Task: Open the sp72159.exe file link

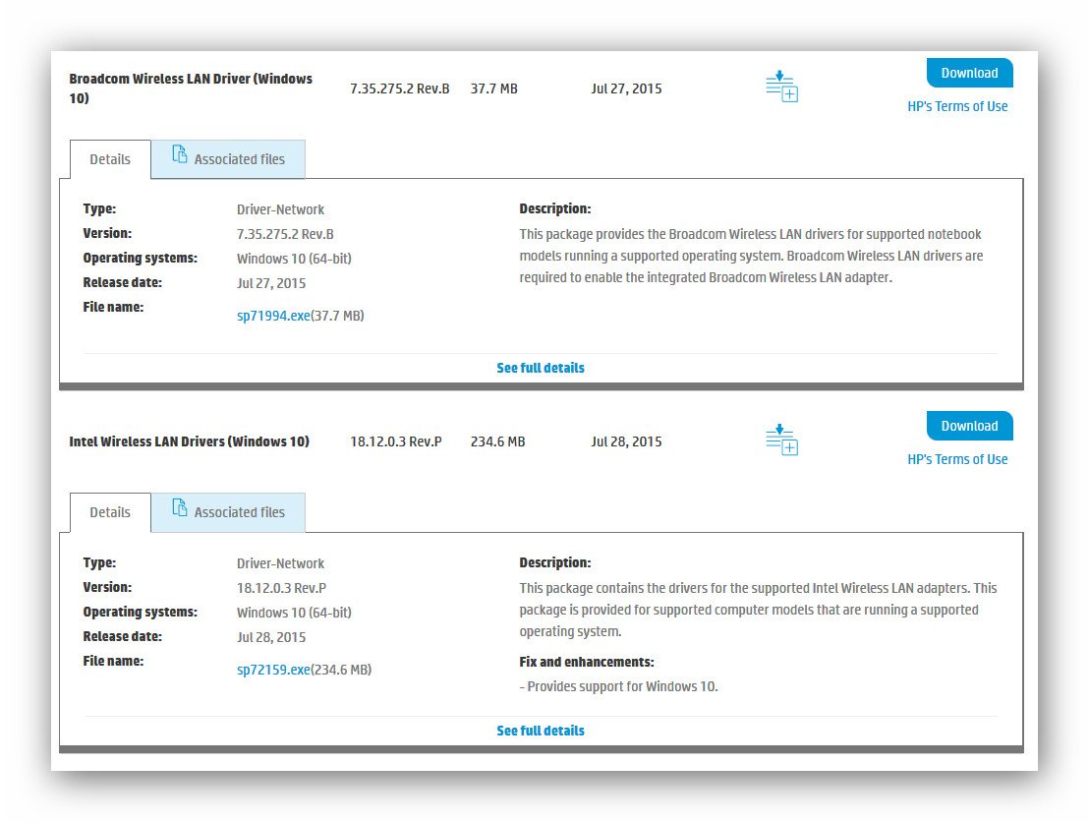Action: (273, 670)
